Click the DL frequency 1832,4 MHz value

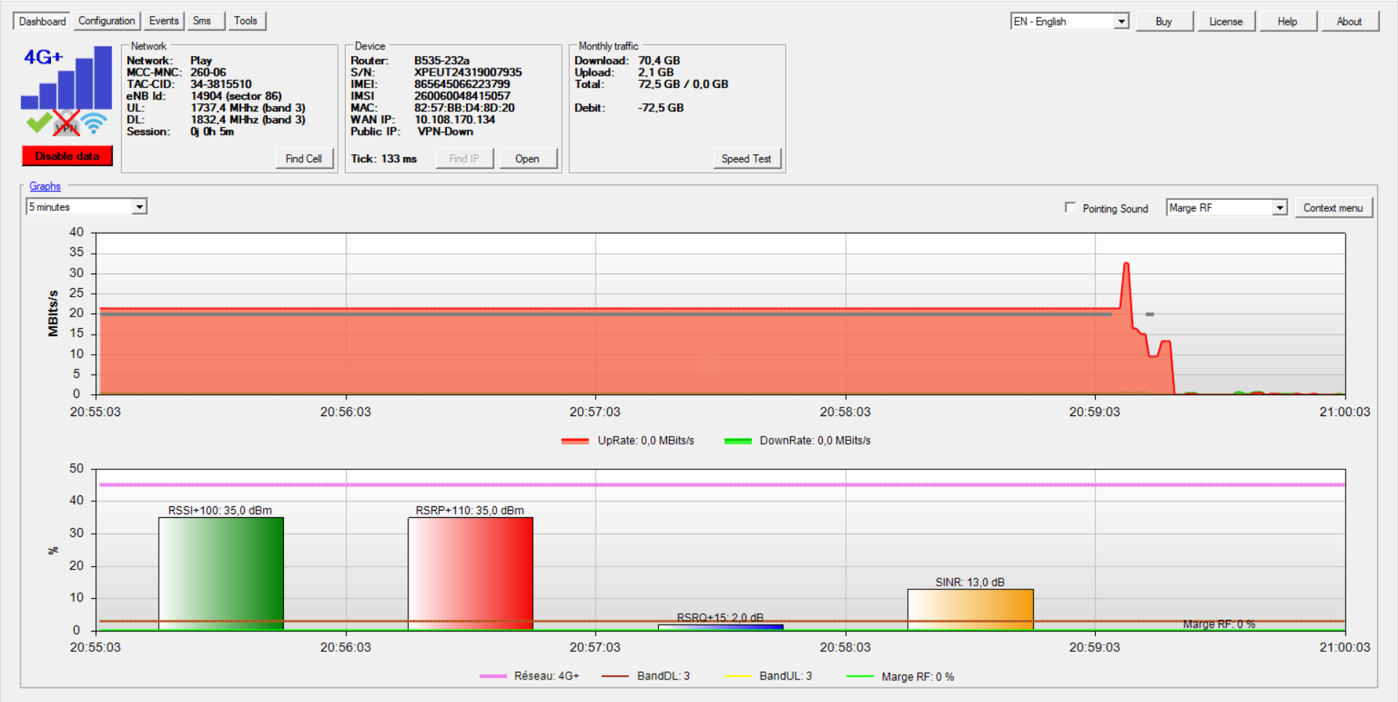coord(248,119)
